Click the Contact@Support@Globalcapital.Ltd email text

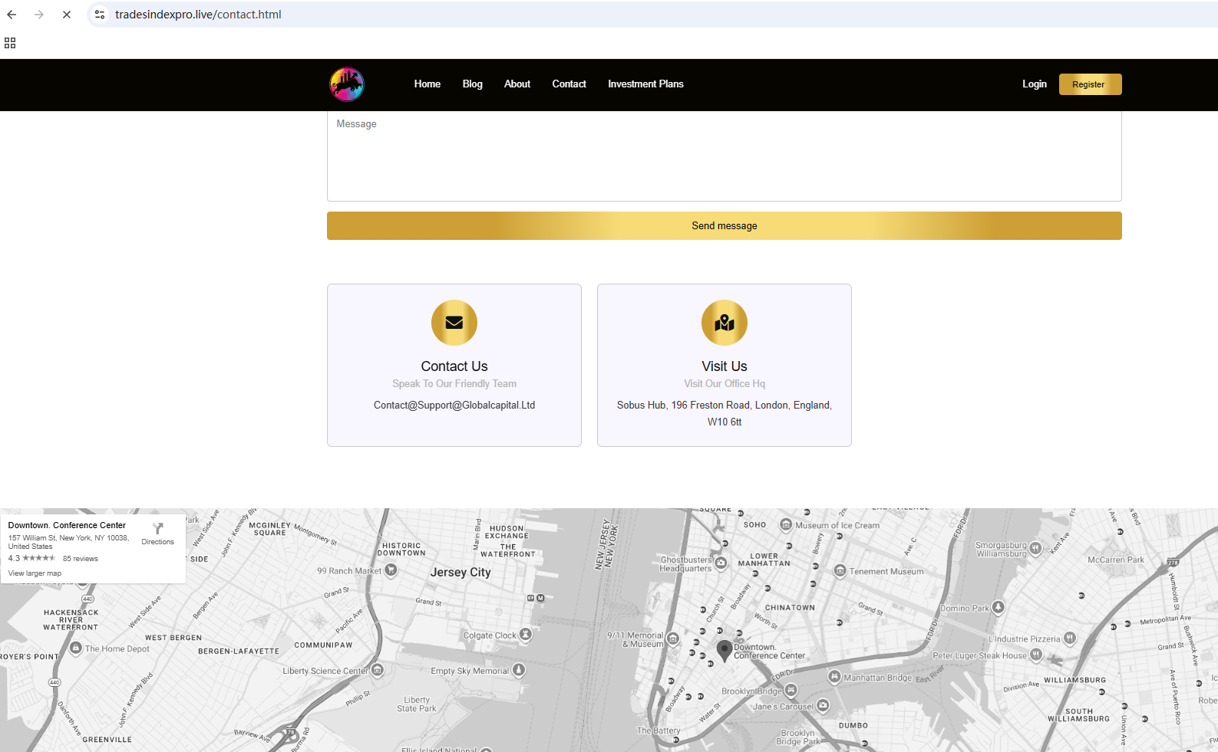point(454,405)
